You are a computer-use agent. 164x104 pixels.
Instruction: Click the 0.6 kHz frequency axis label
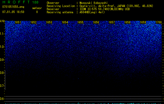(x=2, y=99)
